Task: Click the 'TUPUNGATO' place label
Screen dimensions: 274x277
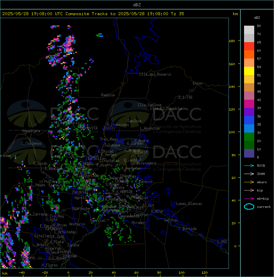Action: [54, 229]
